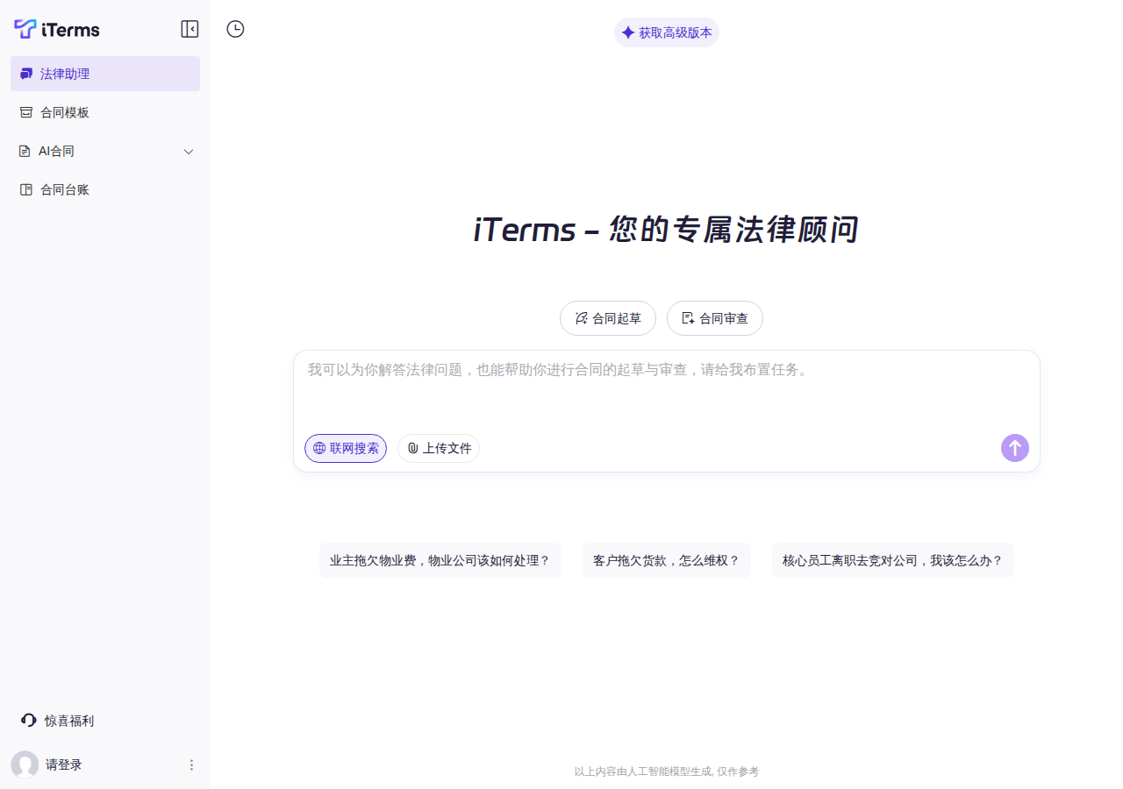The height and width of the screenshot is (789, 1123).
Task: Select suggestion 客户拖欠货款，怎么维权？
Action: click(x=667, y=560)
